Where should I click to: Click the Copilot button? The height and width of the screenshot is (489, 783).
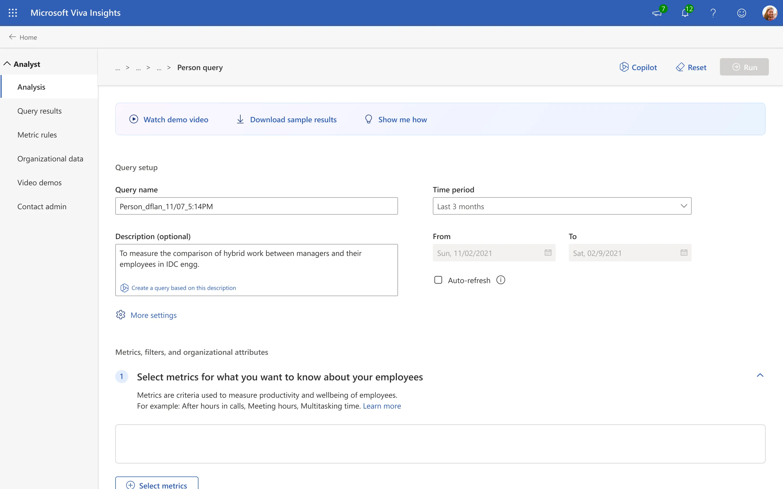[638, 67]
